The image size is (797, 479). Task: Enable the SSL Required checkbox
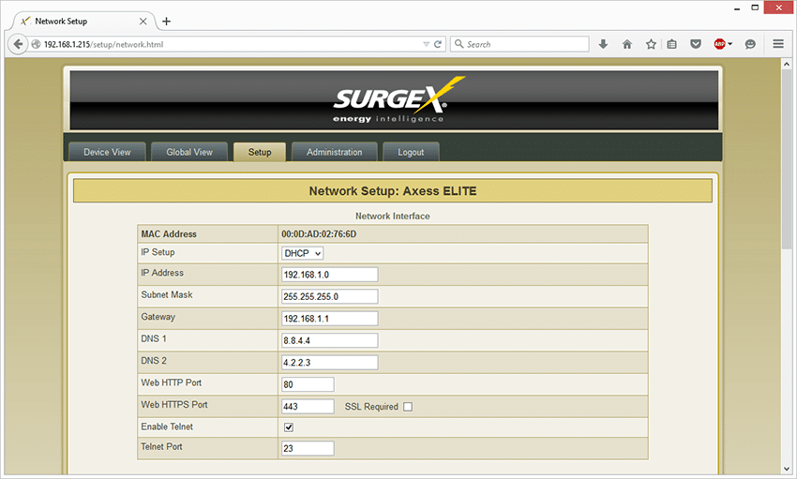point(408,407)
